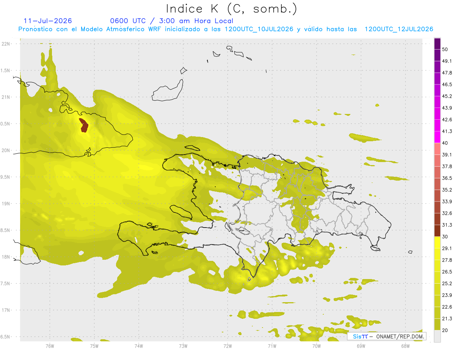Click the '75W' longitude label
The width and height of the screenshot is (455, 351).
[94, 346]
